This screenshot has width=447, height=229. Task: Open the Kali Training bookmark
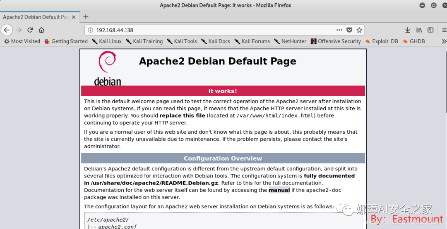coord(144,42)
